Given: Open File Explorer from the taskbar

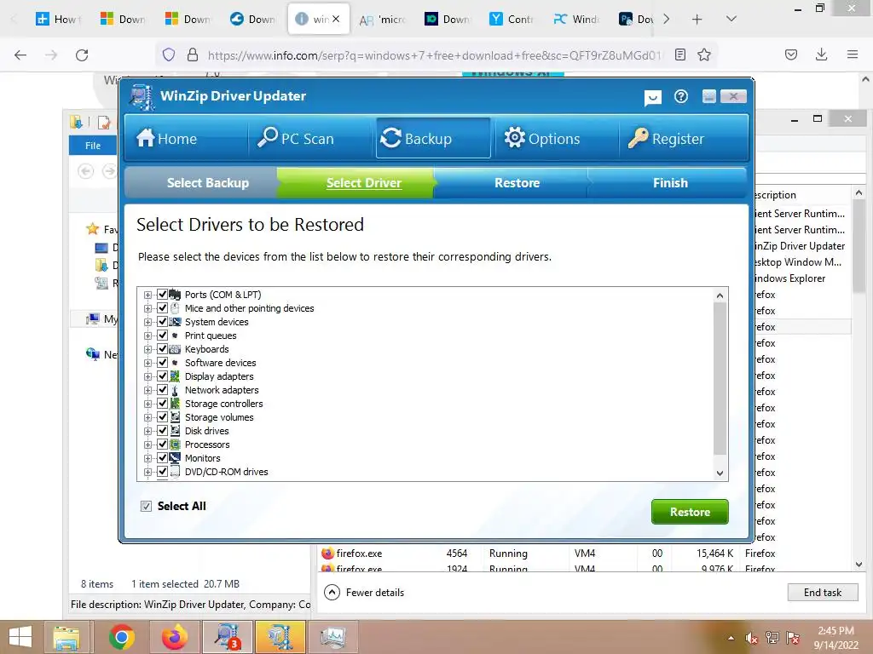Looking at the screenshot, I should point(66,637).
